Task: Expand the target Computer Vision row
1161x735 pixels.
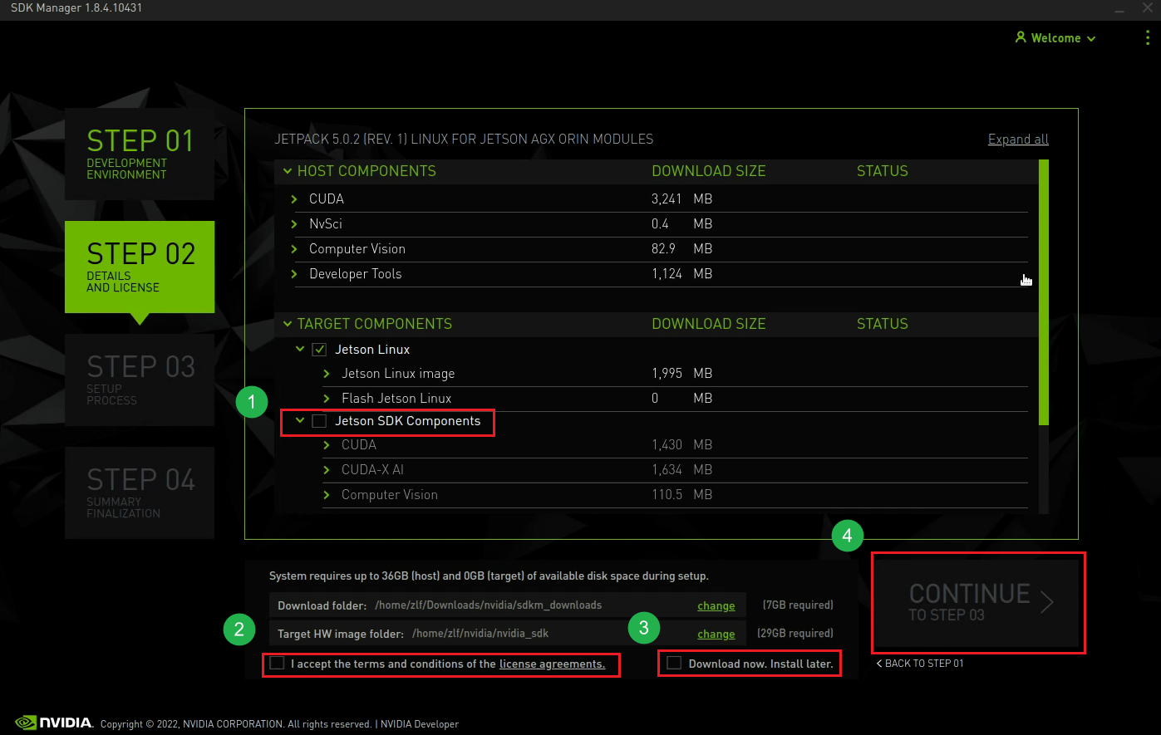Action: (327, 495)
